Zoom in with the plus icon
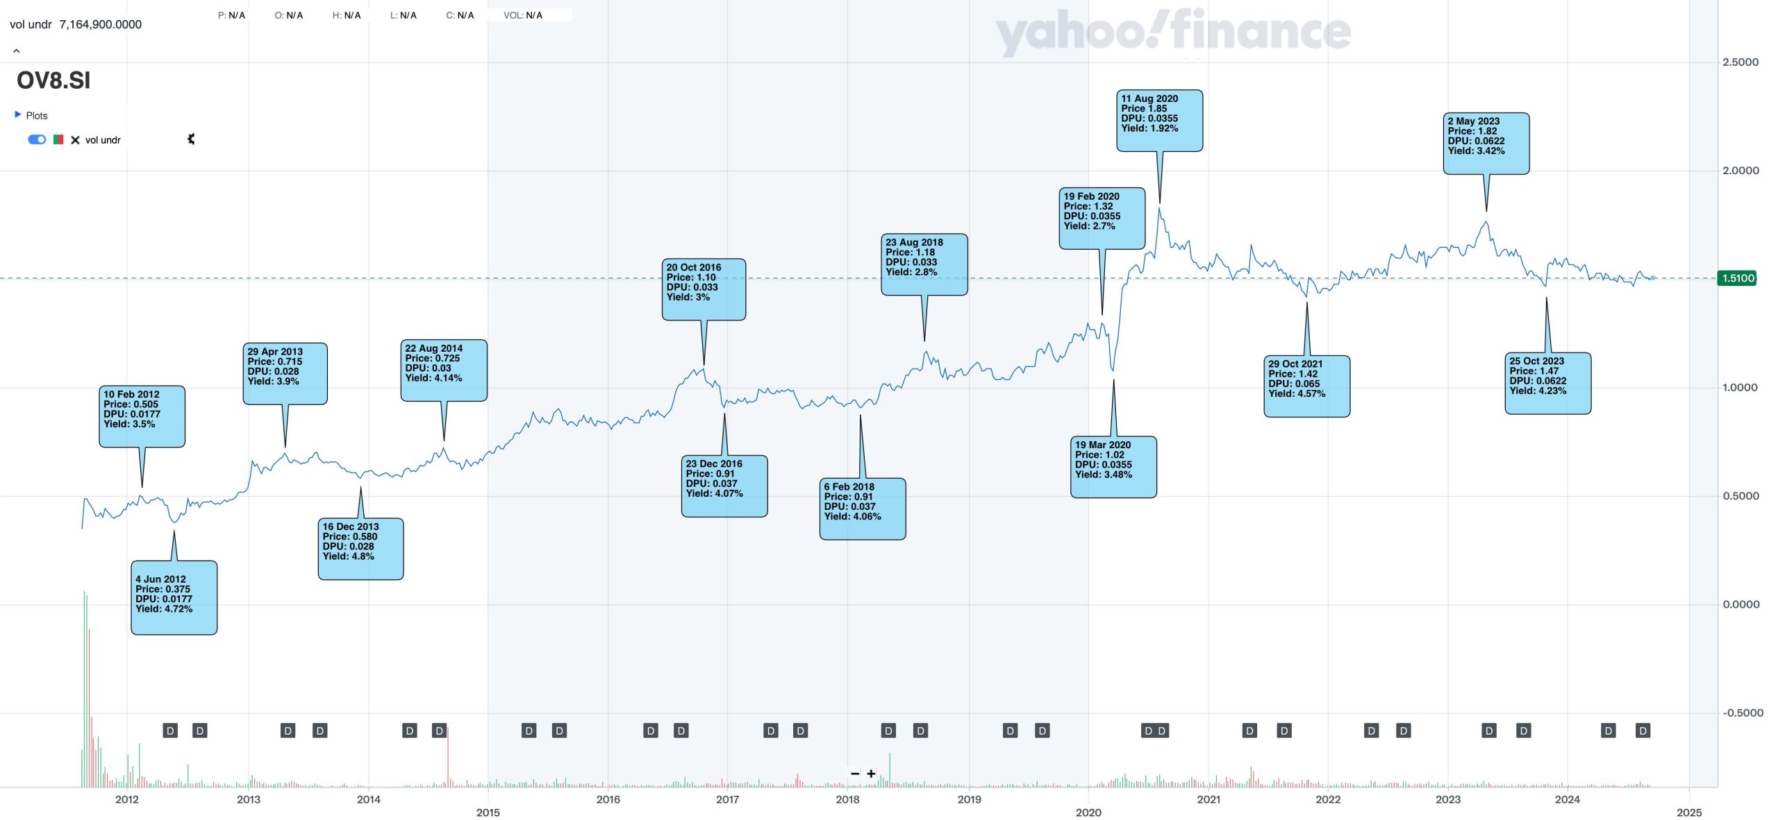The image size is (1778, 820). pos(871,774)
